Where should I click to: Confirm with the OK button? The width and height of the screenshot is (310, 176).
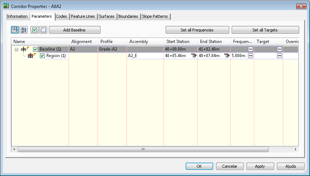click(x=199, y=166)
